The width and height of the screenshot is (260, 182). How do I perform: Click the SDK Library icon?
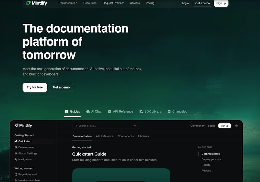pos(140,111)
